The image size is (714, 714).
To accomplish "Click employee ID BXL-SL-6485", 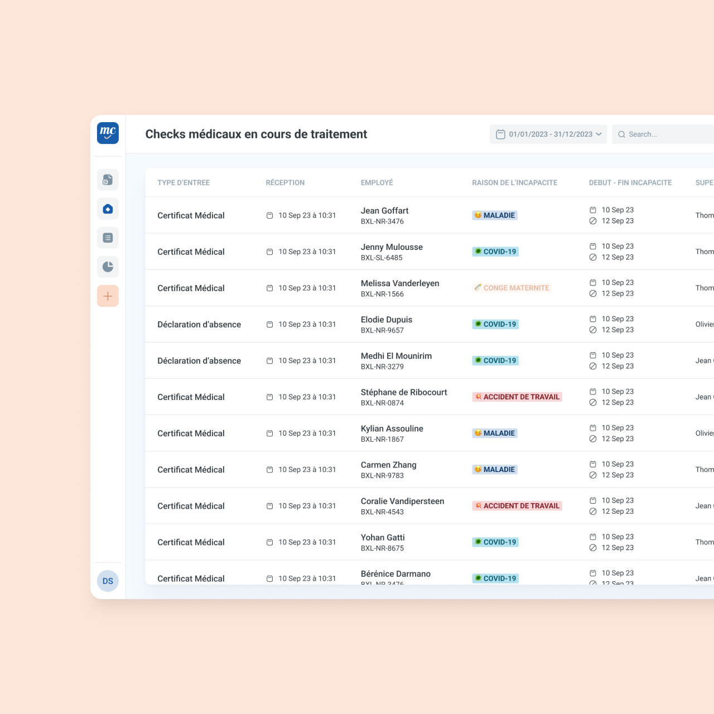I will (x=382, y=258).
